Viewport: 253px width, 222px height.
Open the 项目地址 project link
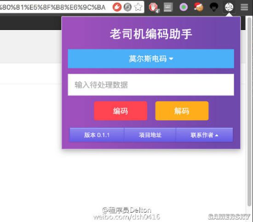click(150, 135)
